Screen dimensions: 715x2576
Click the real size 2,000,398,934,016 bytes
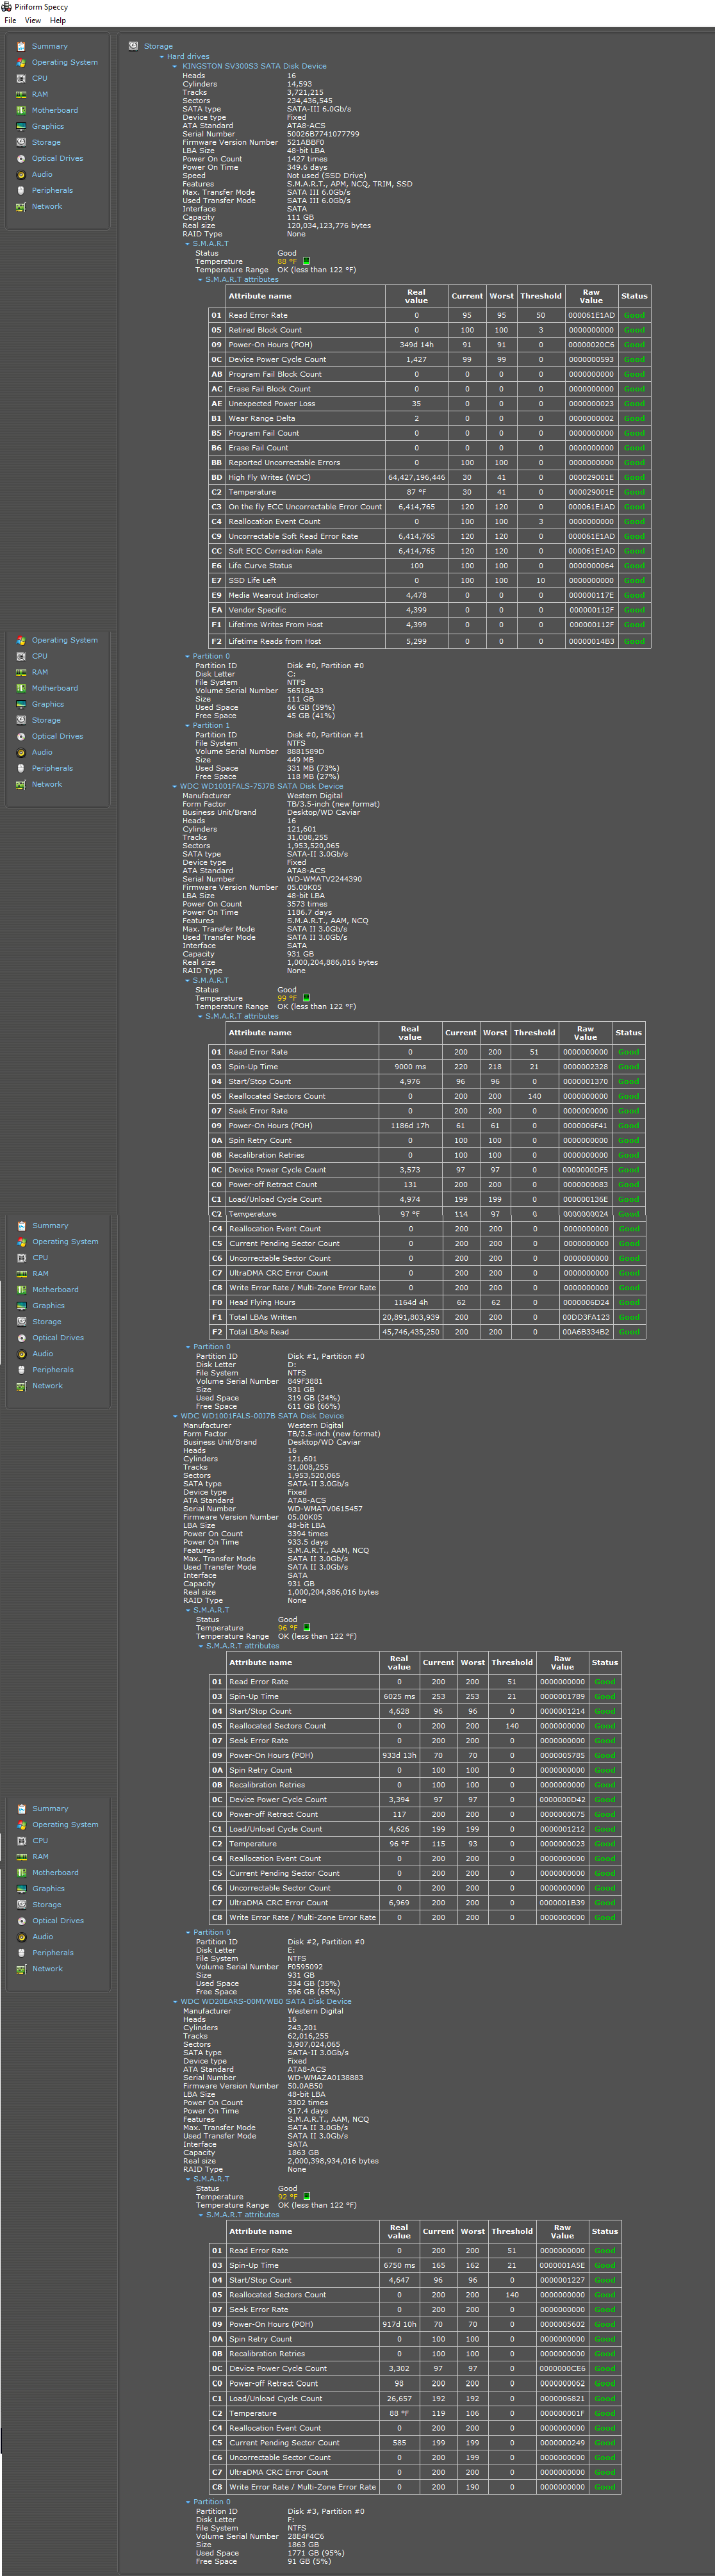334,2161
